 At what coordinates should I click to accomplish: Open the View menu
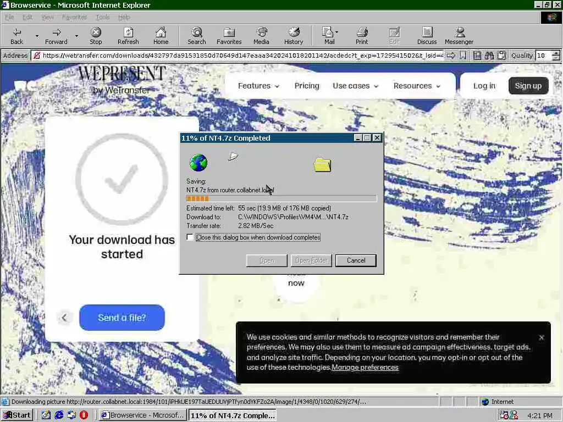pos(47,17)
